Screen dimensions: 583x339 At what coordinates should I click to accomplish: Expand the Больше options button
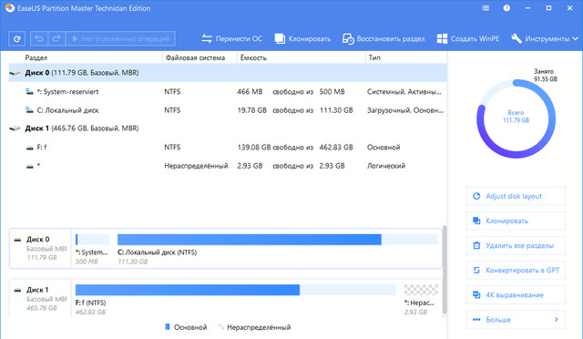(516, 319)
